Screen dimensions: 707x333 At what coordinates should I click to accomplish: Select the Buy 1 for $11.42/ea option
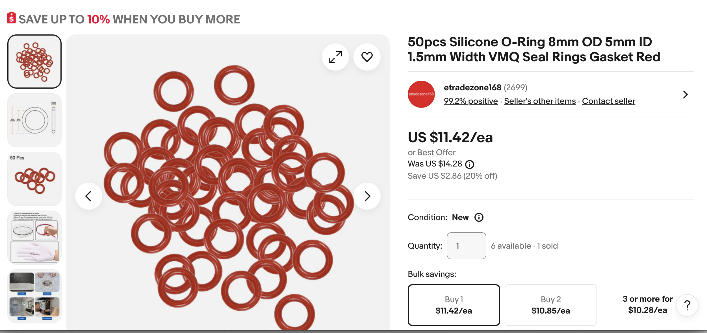(454, 305)
